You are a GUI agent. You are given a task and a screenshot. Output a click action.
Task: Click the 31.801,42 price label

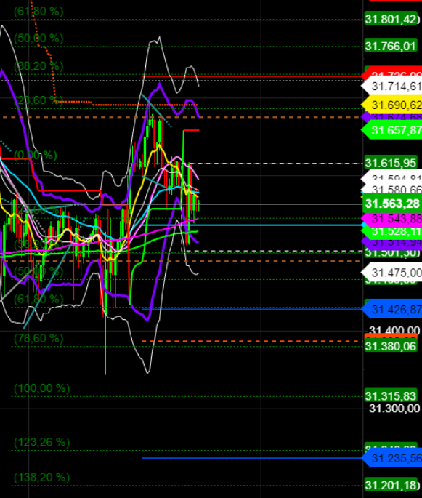391,19
